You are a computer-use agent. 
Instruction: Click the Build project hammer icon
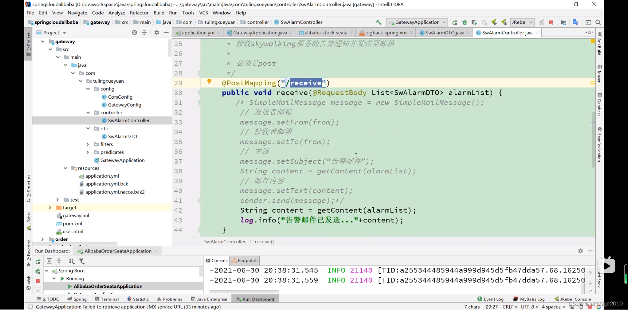pyautogui.click(x=378, y=22)
